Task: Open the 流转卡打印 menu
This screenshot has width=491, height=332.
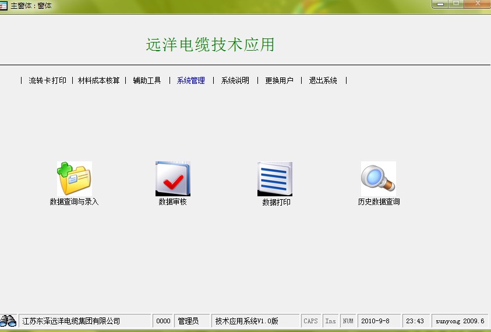Action: coord(47,81)
